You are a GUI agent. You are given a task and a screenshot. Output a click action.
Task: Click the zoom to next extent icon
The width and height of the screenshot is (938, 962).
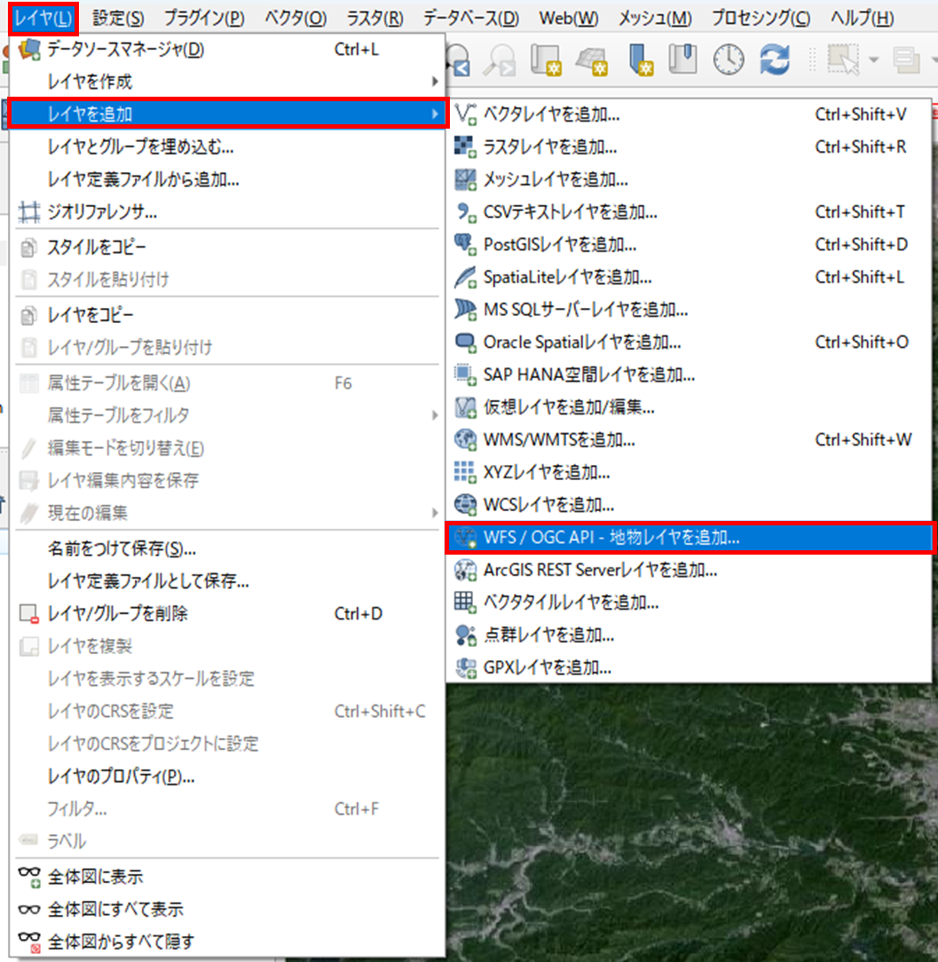pyautogui.click(x=498, y=59)
